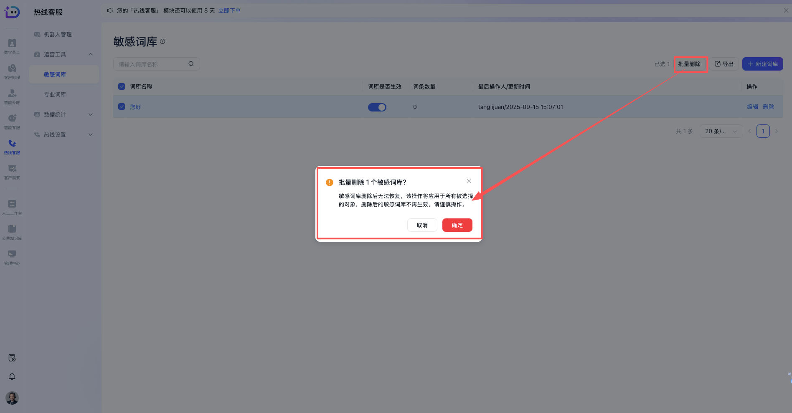Image resolution: width=792 pixels, height=413 pixels.
Task: Select 敏感词库 in the sidebar menu
Action: (54, 74)
